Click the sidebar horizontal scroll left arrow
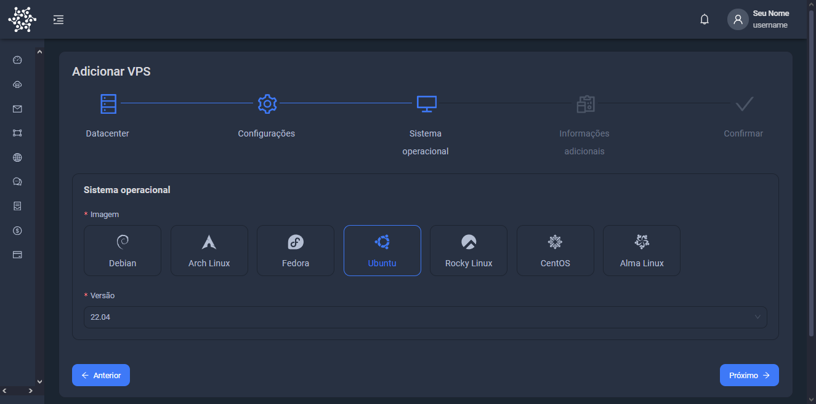Screen dimensions: 816x404 pos(4,390)
